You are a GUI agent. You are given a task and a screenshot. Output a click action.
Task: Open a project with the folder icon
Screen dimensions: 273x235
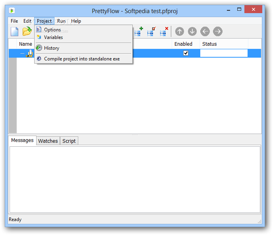27,31
